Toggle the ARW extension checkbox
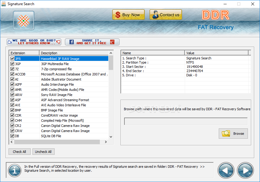The image size is (260, 182). [x=12, y=95]
